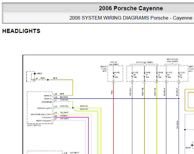Click the VIO/BLK wire color label
The height and width of the screenshot is (154, 194).
(64, 116)
